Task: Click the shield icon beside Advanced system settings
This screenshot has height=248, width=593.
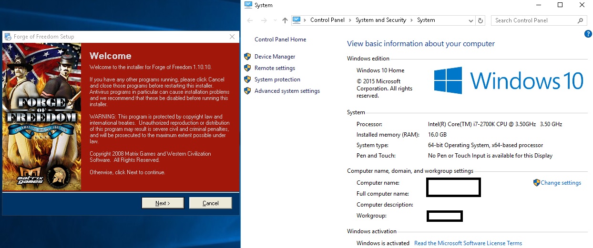Action: pos(247,91)
